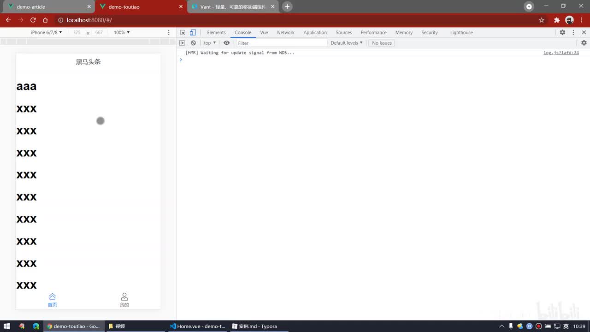Select the Console panel tab
Image resolution: width=590 pixels, height=332 pixels.
(x=243, y=32)
